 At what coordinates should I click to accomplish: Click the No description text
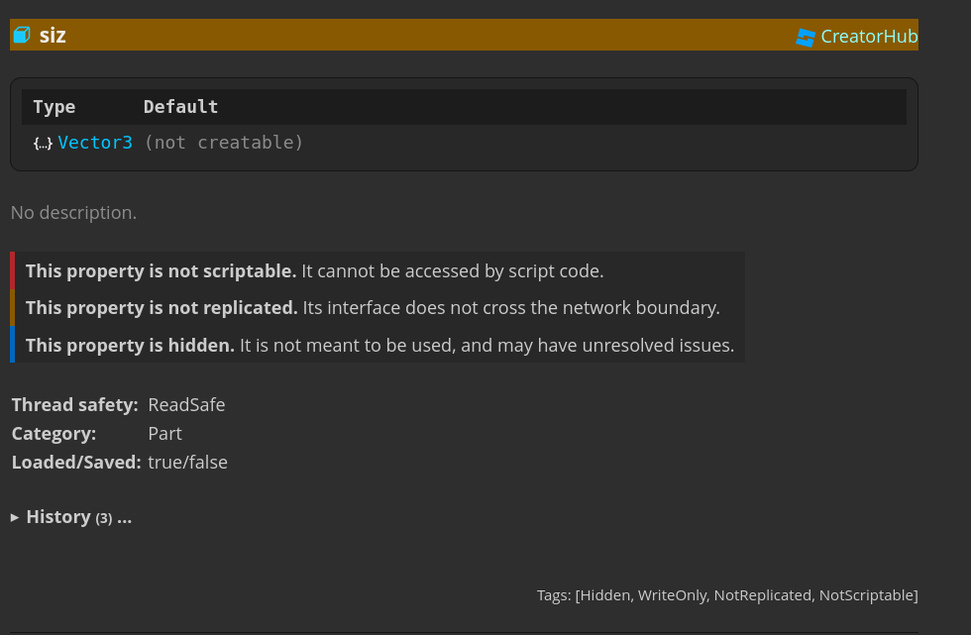[x=73, y=212]
